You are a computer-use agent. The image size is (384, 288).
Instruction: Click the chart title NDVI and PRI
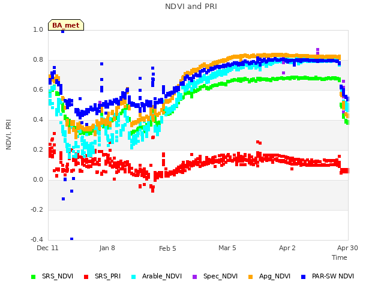coord(191,7)
